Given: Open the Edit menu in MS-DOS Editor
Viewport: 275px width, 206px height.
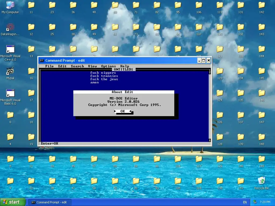Looking at the screenshot, I should click(x=62, y=66).
